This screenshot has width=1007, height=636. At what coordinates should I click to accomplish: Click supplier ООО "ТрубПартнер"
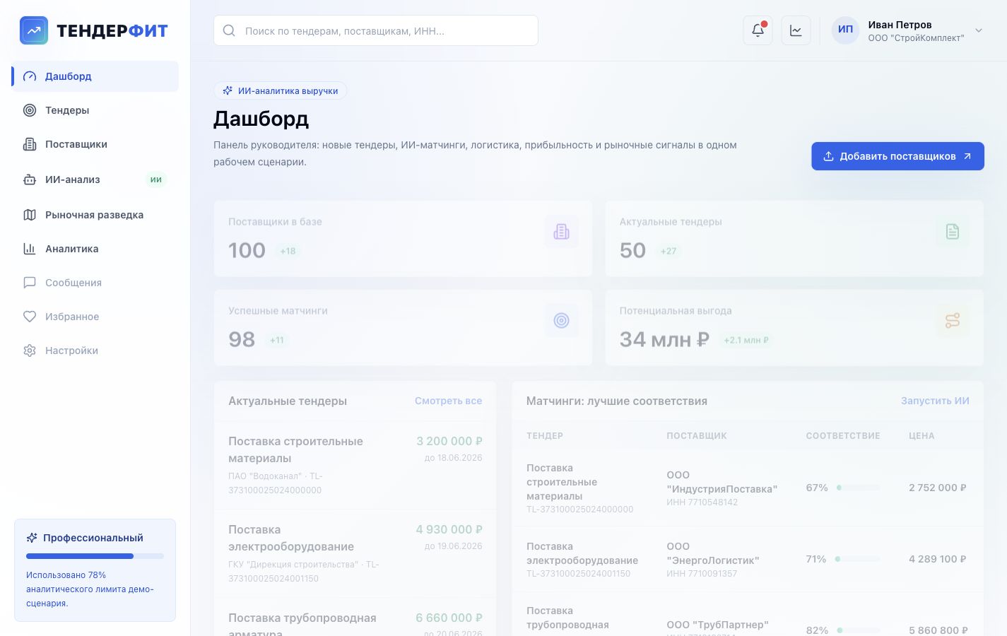(x=717, y=625)
